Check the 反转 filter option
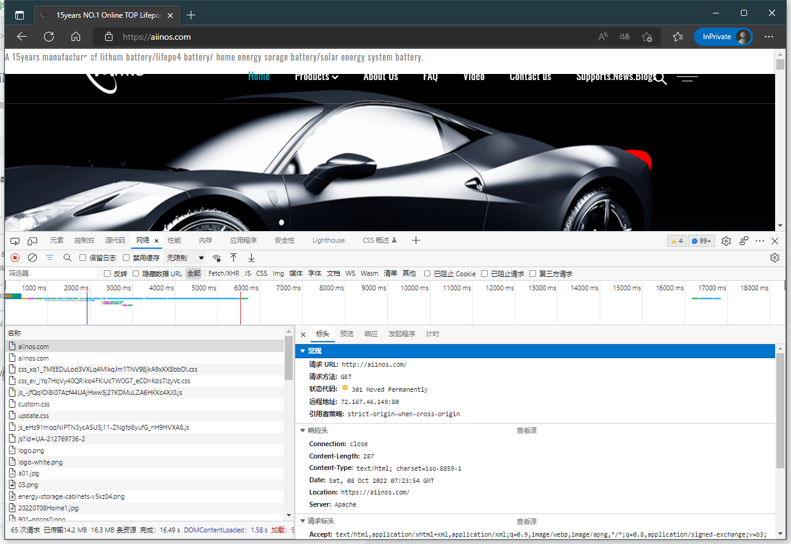The image size is (791, 544). coord(108,274)
